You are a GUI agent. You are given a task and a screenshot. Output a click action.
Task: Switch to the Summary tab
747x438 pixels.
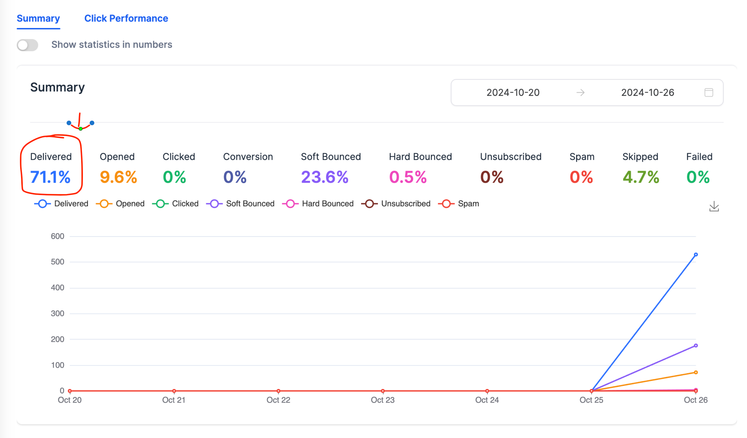point(38,18)
